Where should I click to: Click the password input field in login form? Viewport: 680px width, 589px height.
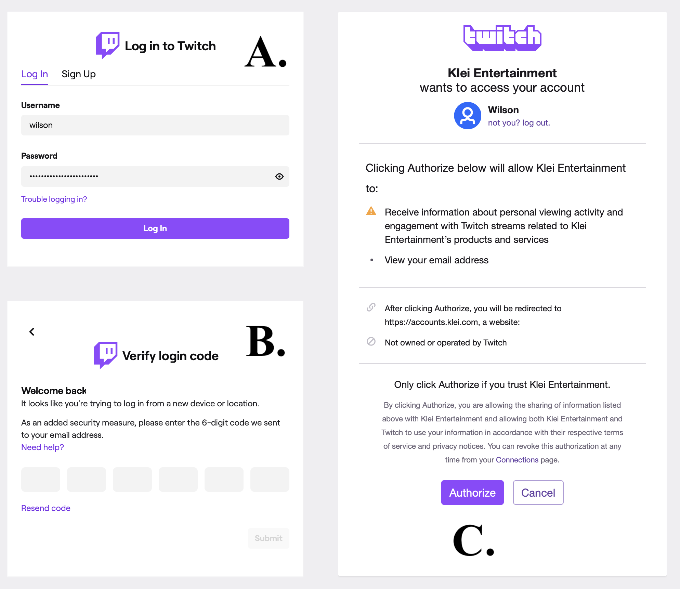tap(155, 176)
